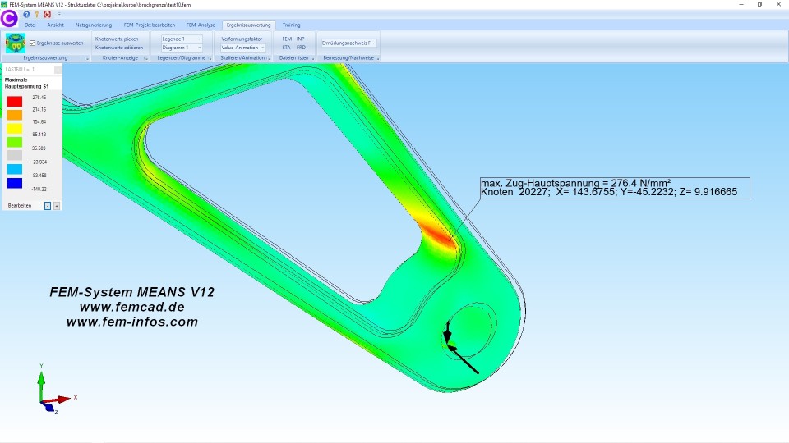Click the Verformungsfaktor button
The image size is (789, 443).
click(x=242, y=39)
